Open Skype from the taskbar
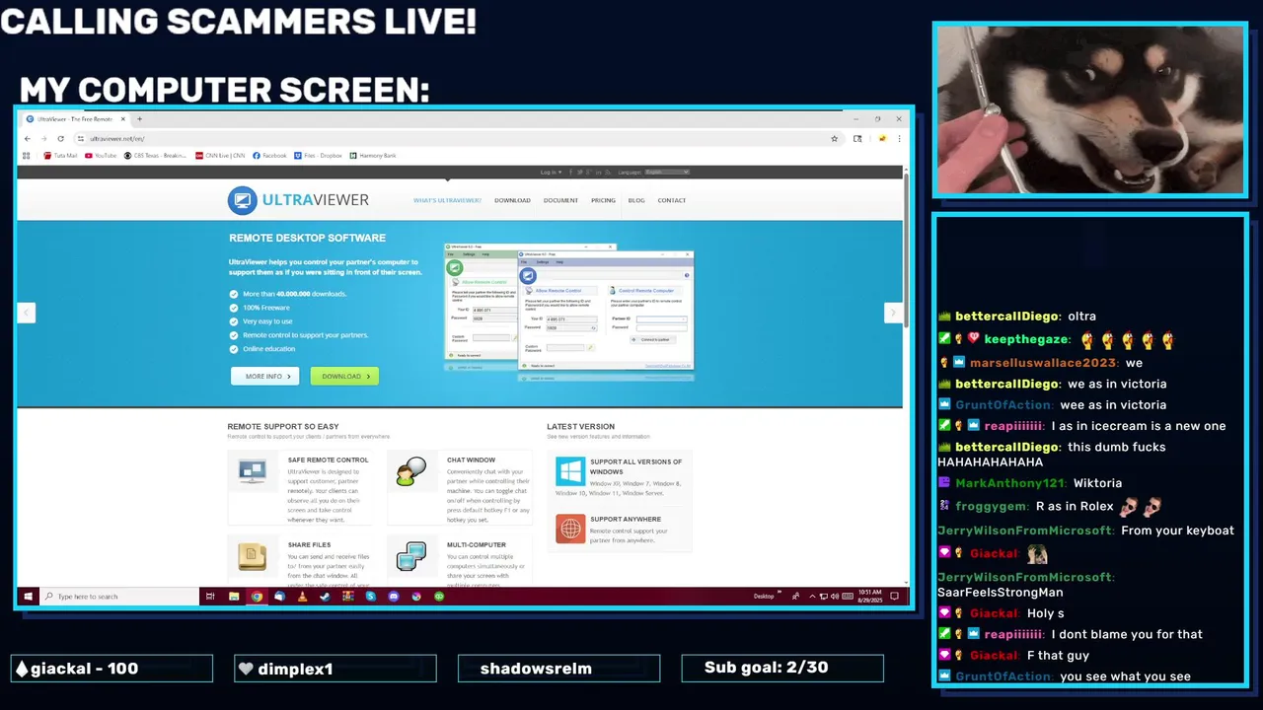 coord(370,597)
